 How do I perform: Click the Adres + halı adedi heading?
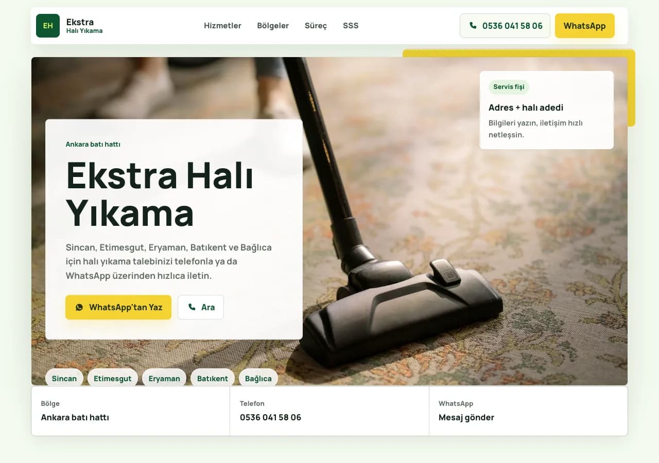(526, 108)
